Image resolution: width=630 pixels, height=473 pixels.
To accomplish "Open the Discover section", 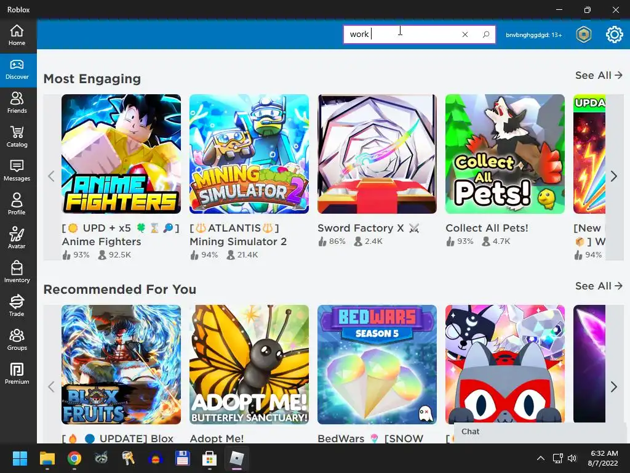I will [17, 70].
